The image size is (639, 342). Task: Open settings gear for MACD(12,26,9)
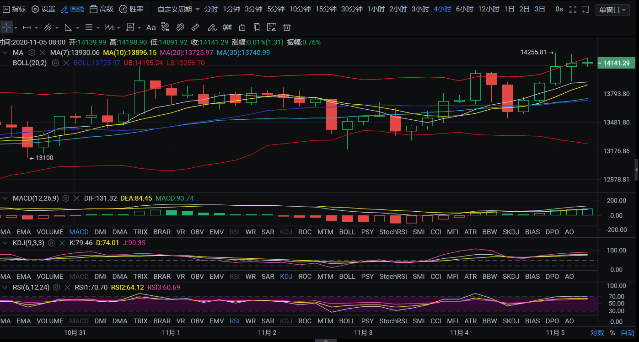click(x=66, y=198)
